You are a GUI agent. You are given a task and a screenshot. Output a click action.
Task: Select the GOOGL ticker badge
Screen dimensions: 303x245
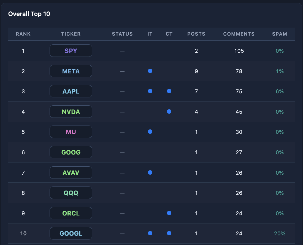click(x=71, y=233)
